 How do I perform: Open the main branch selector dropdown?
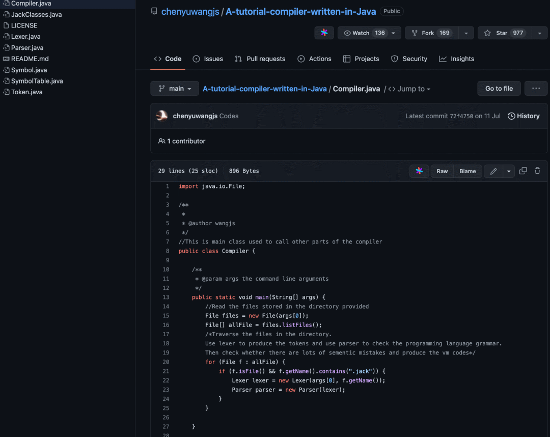click(175, 89)
